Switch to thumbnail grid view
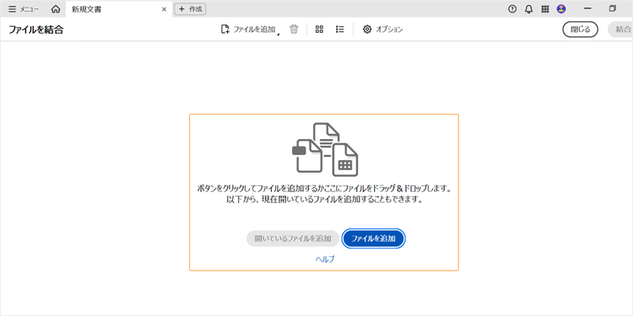This screenshot has width=633, height=316. pos(319,29)
